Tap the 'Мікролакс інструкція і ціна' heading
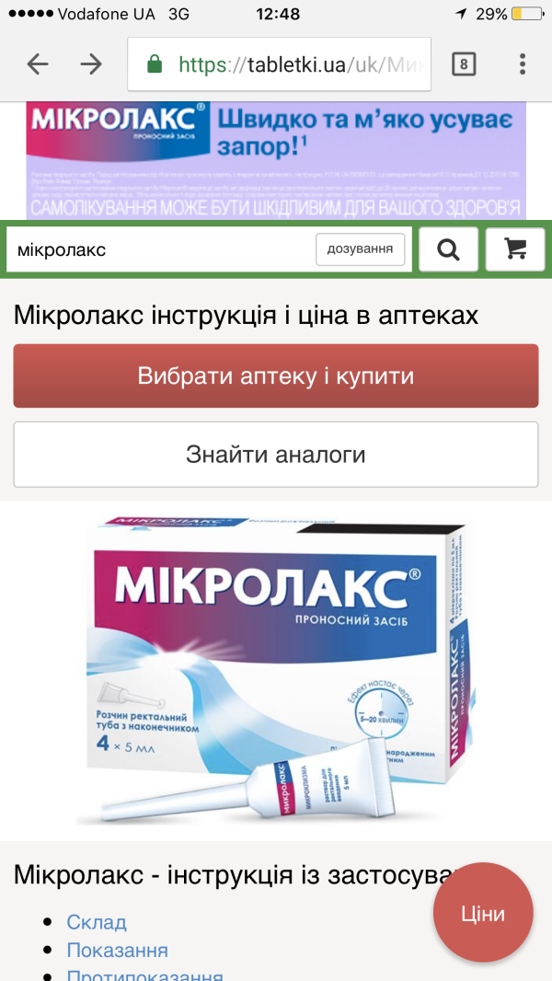The height and width of the screenshot is (981, 552). coord(246,316)
